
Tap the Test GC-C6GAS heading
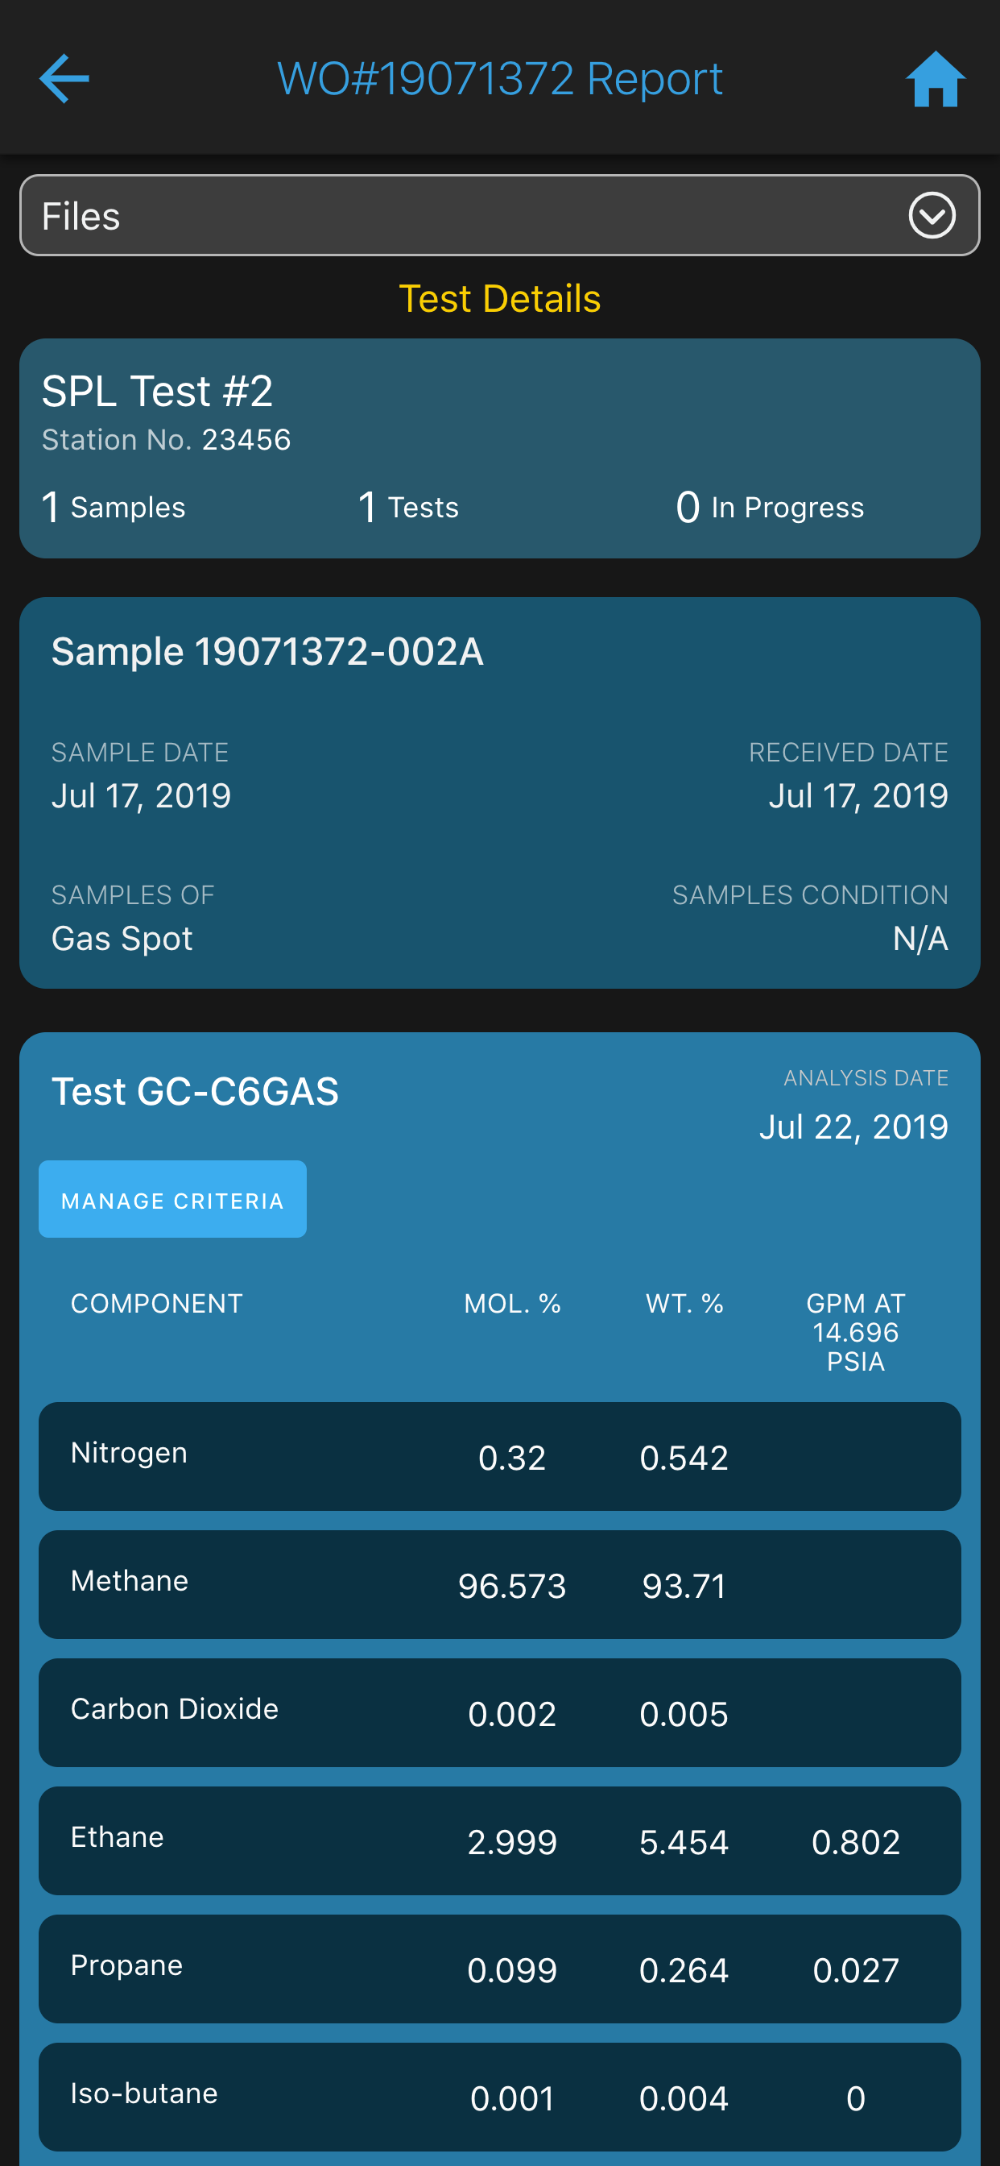[x=195, y=1091]
